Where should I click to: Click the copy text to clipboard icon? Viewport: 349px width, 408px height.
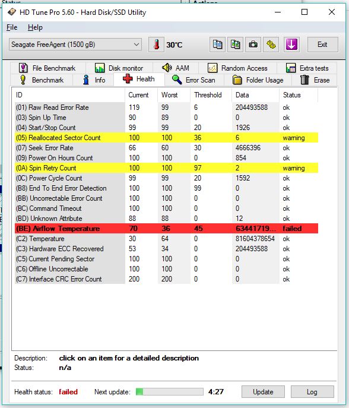click(217, 45)
